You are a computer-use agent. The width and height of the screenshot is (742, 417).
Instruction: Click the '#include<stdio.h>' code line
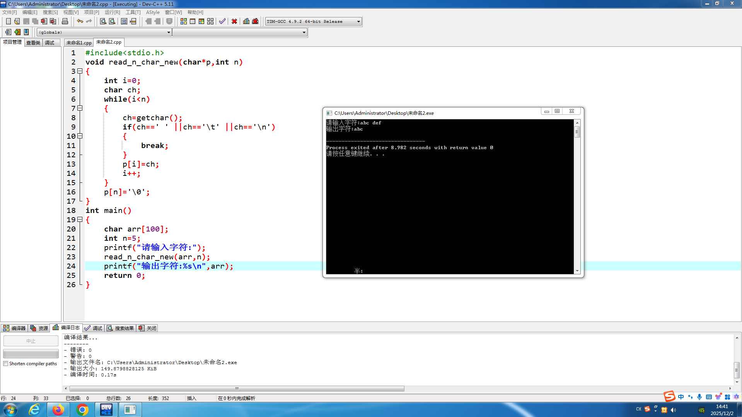pyautogui.click(x=125, y=53)
